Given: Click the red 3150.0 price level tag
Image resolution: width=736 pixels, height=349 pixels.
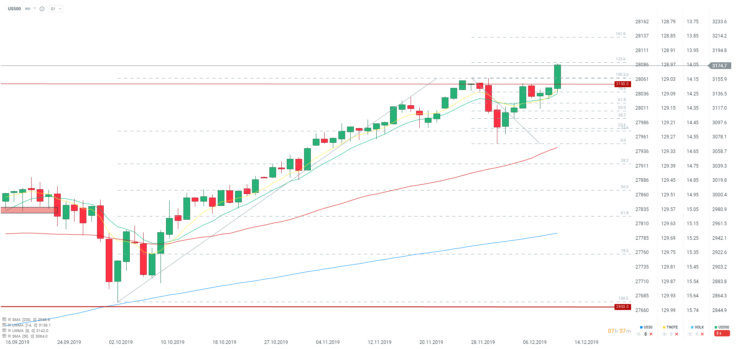Looking at the screenshot, I should 622,84.
